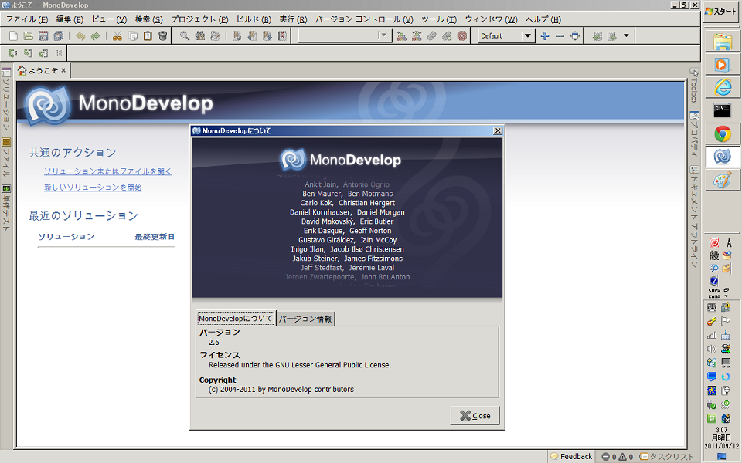Click the ソリューションまたはファイルを開く link
The height and width of the screenshot is (463, 742).
(x=107, y=171)
